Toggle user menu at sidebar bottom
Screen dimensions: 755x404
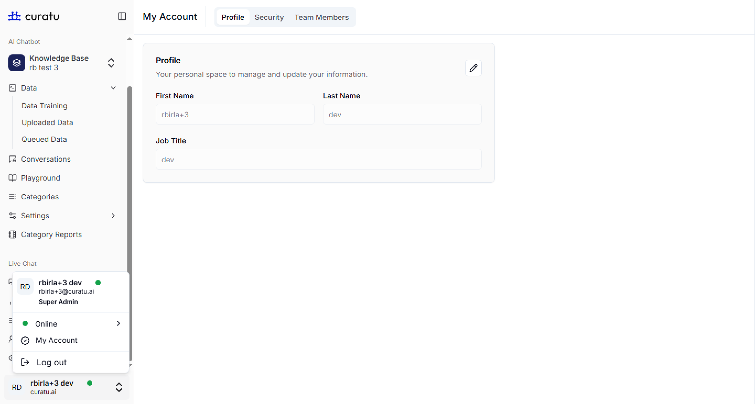coord(119,387)
